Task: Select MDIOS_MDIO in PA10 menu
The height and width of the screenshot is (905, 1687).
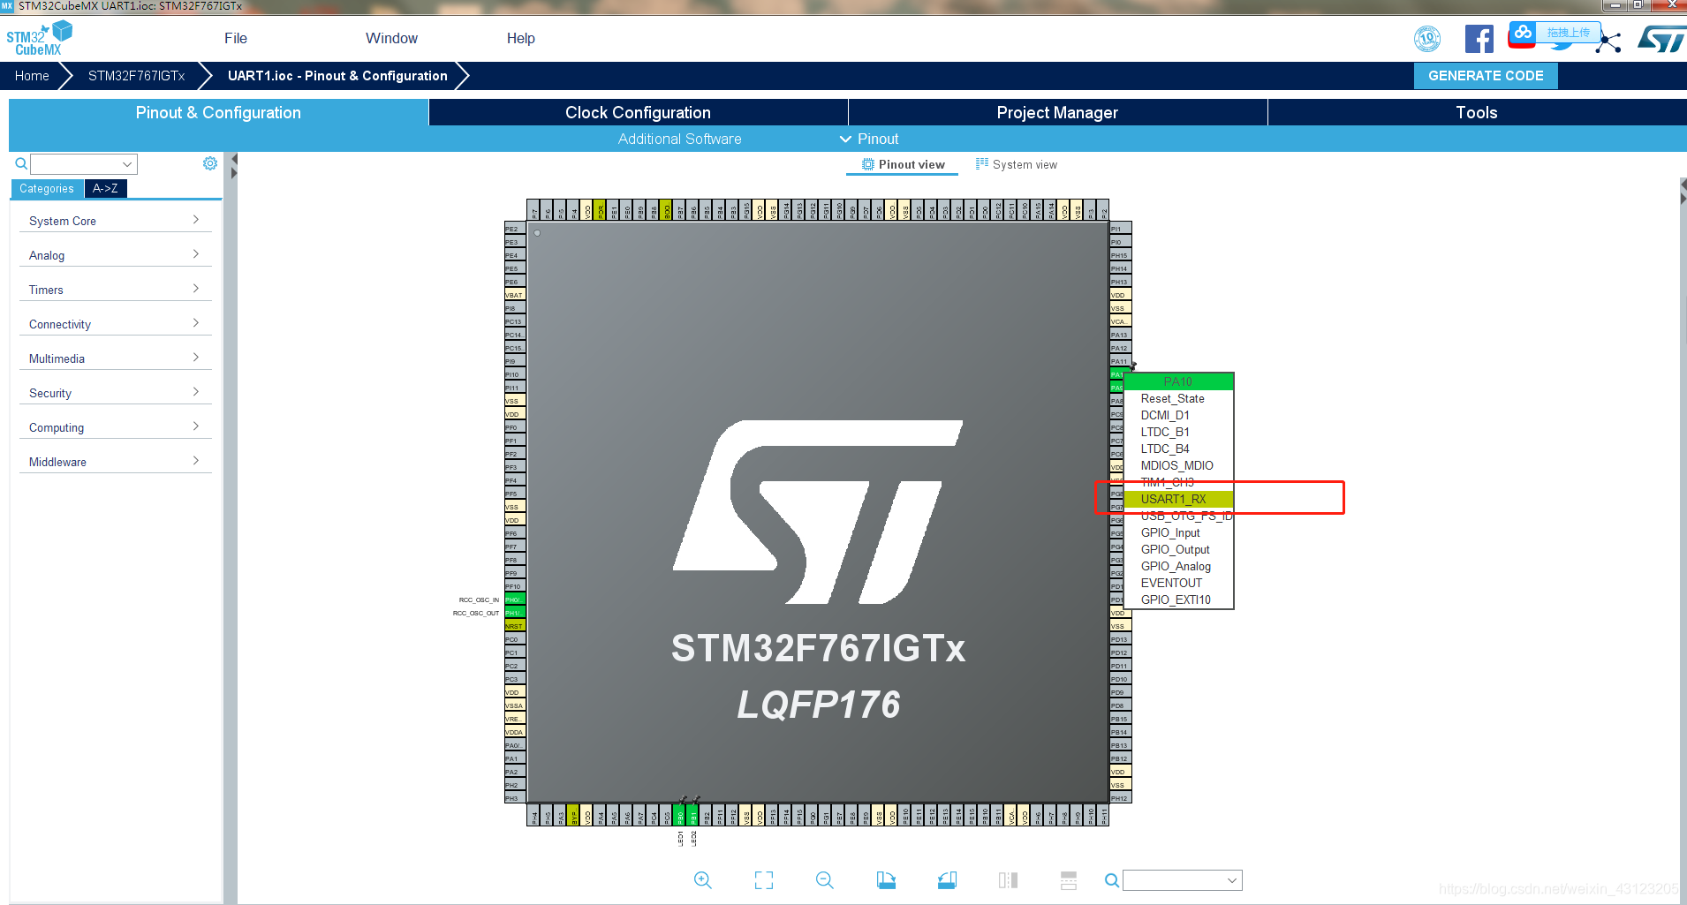Action: click(x=1178, y=465)
